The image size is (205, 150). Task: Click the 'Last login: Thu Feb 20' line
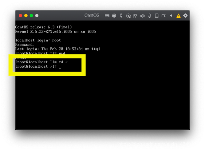point(58,49)
